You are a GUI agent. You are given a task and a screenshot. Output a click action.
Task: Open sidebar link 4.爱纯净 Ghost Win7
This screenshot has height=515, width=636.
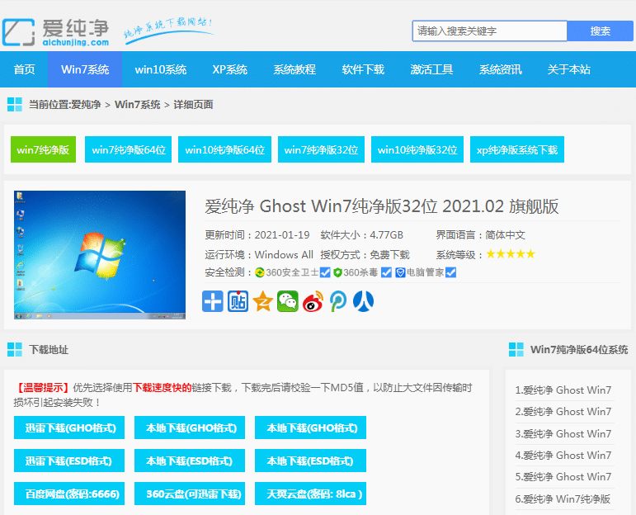click(563, 455)
